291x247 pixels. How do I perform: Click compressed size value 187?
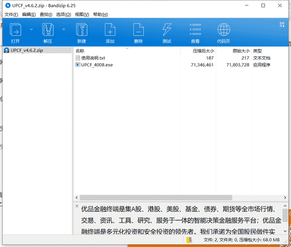coord(210,58)
